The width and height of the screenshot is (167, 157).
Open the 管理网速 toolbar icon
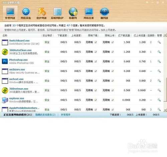[10, 13]
